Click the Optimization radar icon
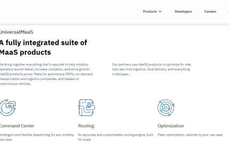This screenshot has width=229, height=145. coord(166,108)
